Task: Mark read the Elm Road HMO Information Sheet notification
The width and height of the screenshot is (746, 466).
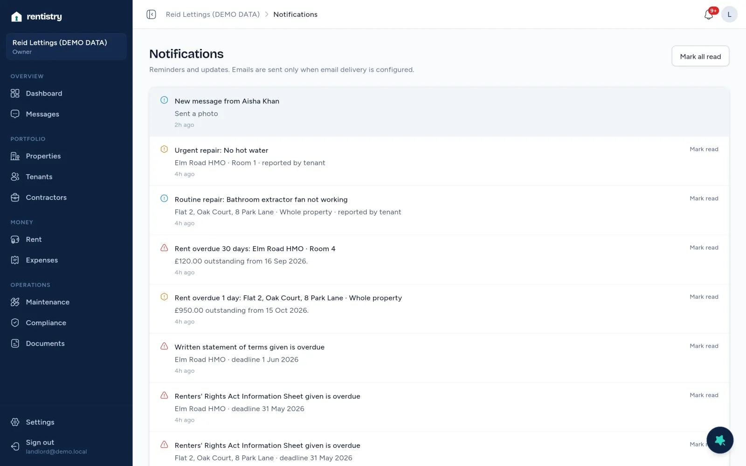Action: [704, 395]
